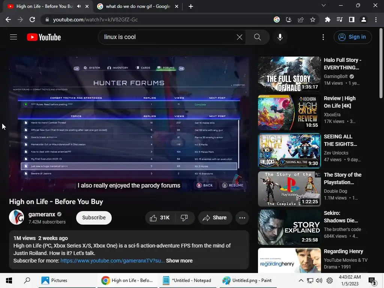
Task: Click the YouTube search magnifier button
Action: point(257,37)
